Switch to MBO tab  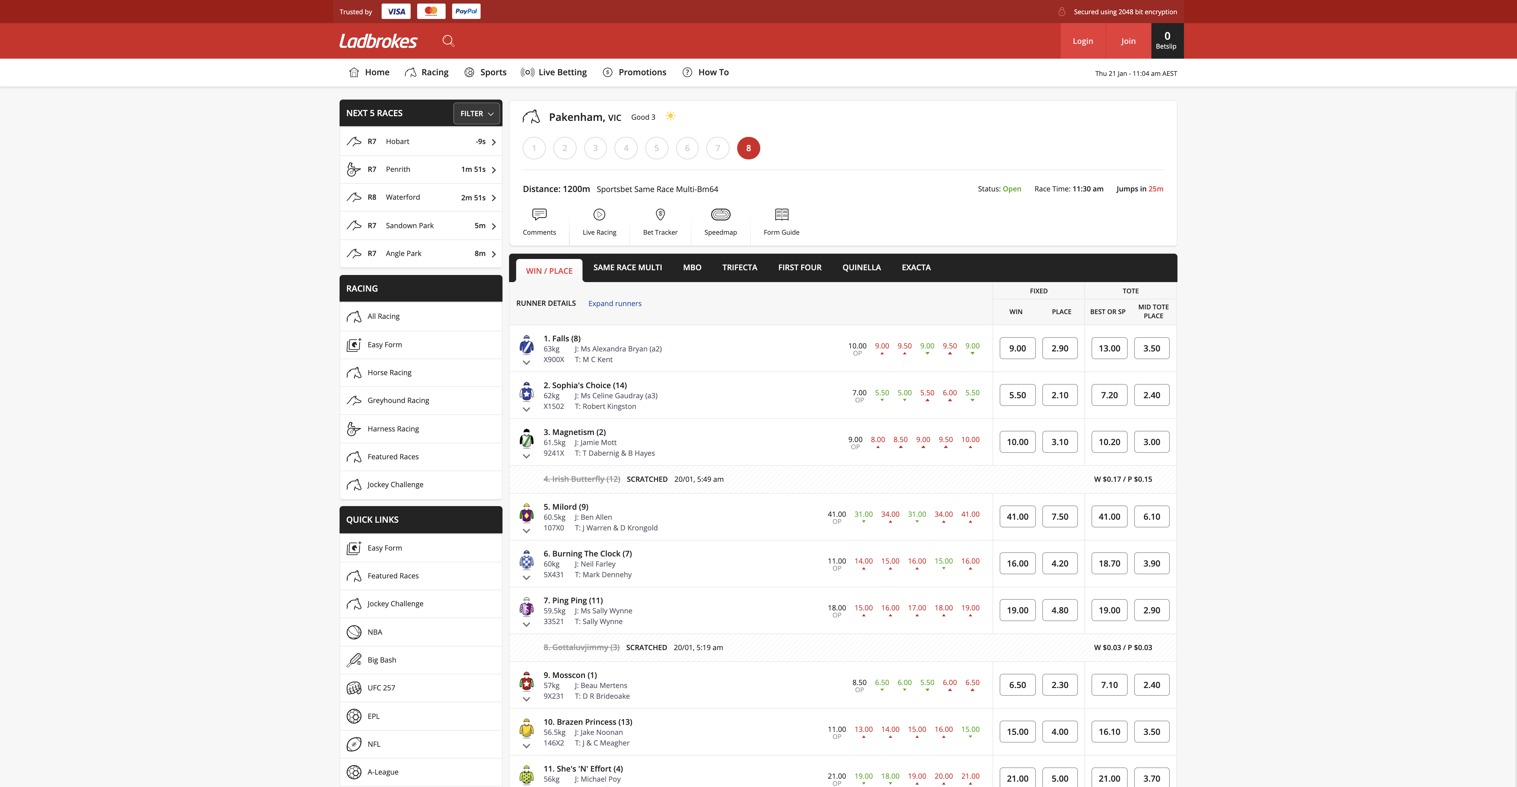point(692,268)
